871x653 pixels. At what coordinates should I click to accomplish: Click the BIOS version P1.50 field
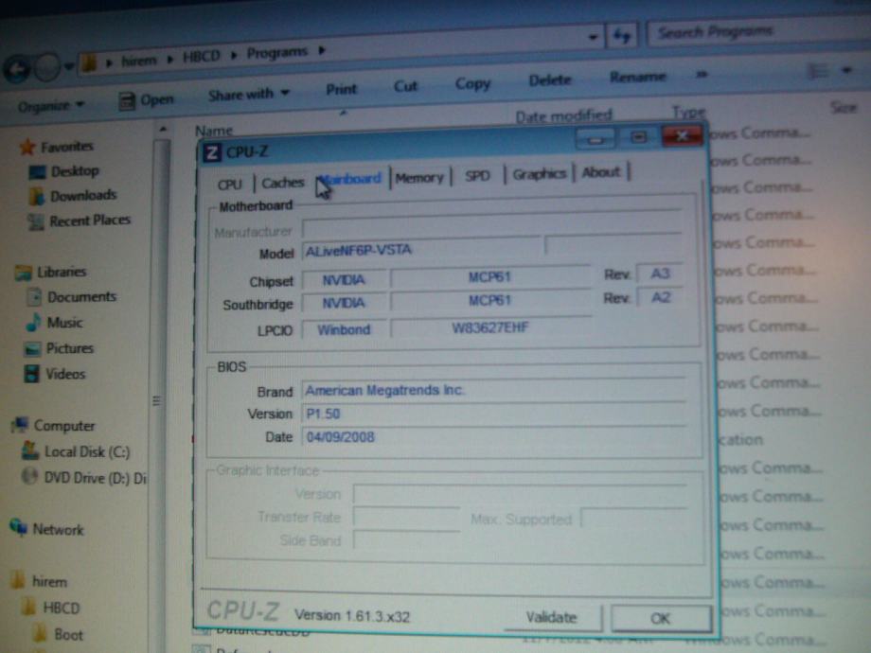point(494,414)
